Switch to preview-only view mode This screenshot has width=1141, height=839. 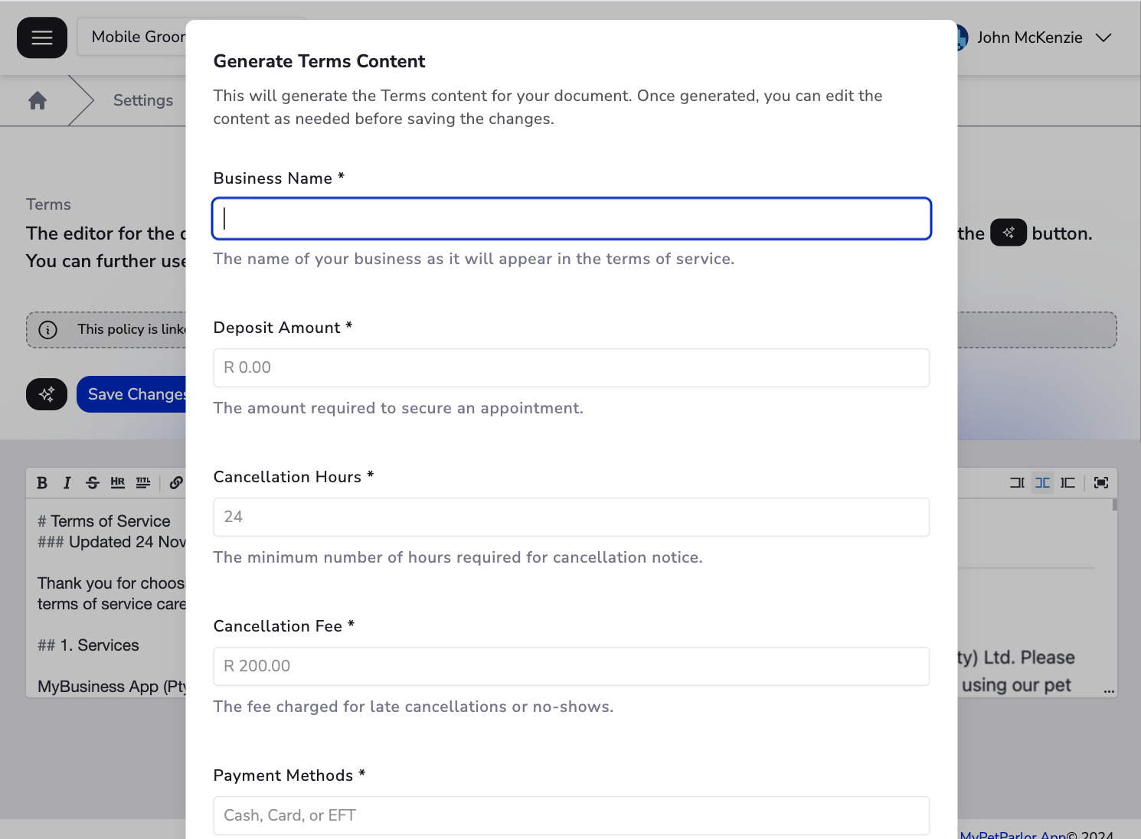[x=1067, y=482]
